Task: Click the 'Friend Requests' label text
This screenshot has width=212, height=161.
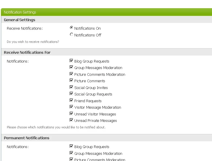Action: (x=88, y=101)
